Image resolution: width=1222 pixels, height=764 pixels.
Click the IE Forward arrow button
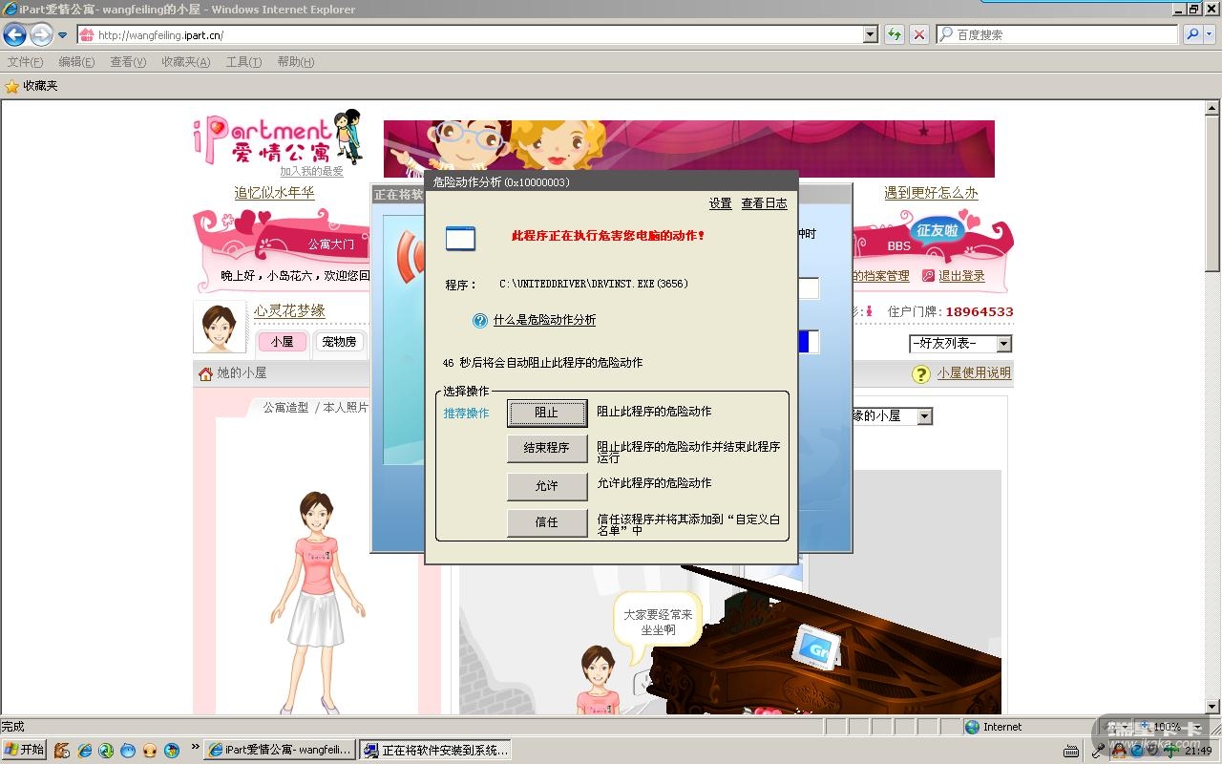41,35
